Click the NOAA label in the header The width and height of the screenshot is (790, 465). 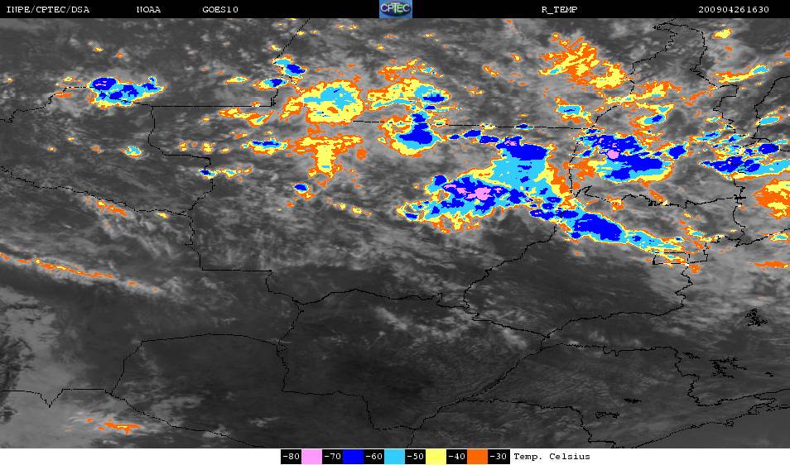tap(148, 10)
